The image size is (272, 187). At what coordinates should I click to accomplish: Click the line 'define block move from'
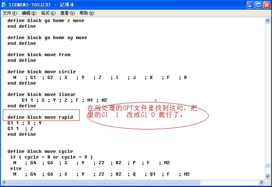[39, 55]
